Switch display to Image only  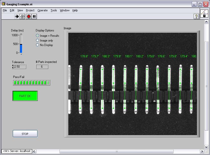coord(37,41)
